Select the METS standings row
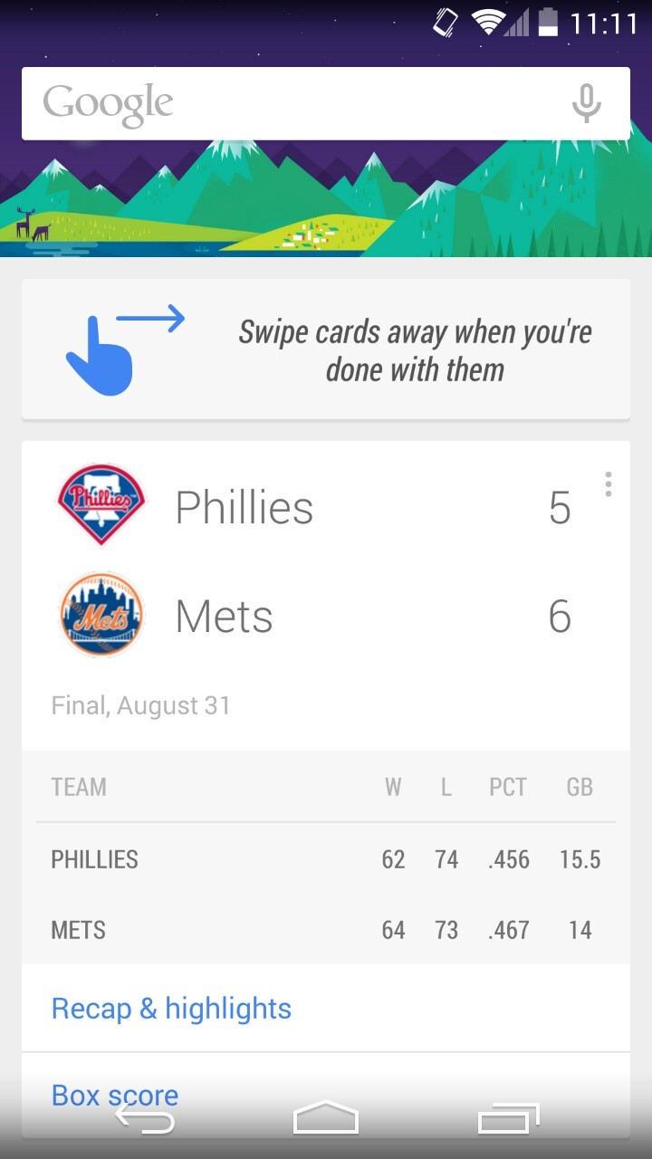 pyautogui.click(x=326, y=930)
